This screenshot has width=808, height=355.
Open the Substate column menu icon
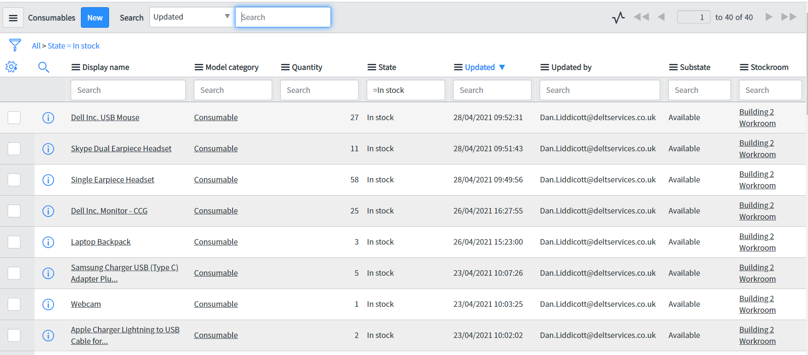[x=673, y=67]
